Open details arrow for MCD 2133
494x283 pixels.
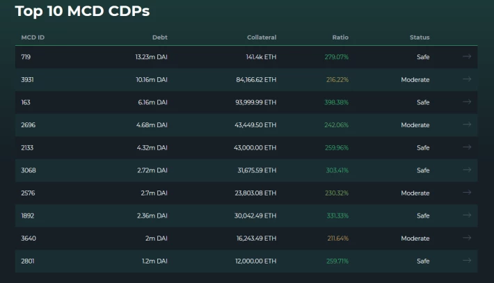tap(467, 147)
